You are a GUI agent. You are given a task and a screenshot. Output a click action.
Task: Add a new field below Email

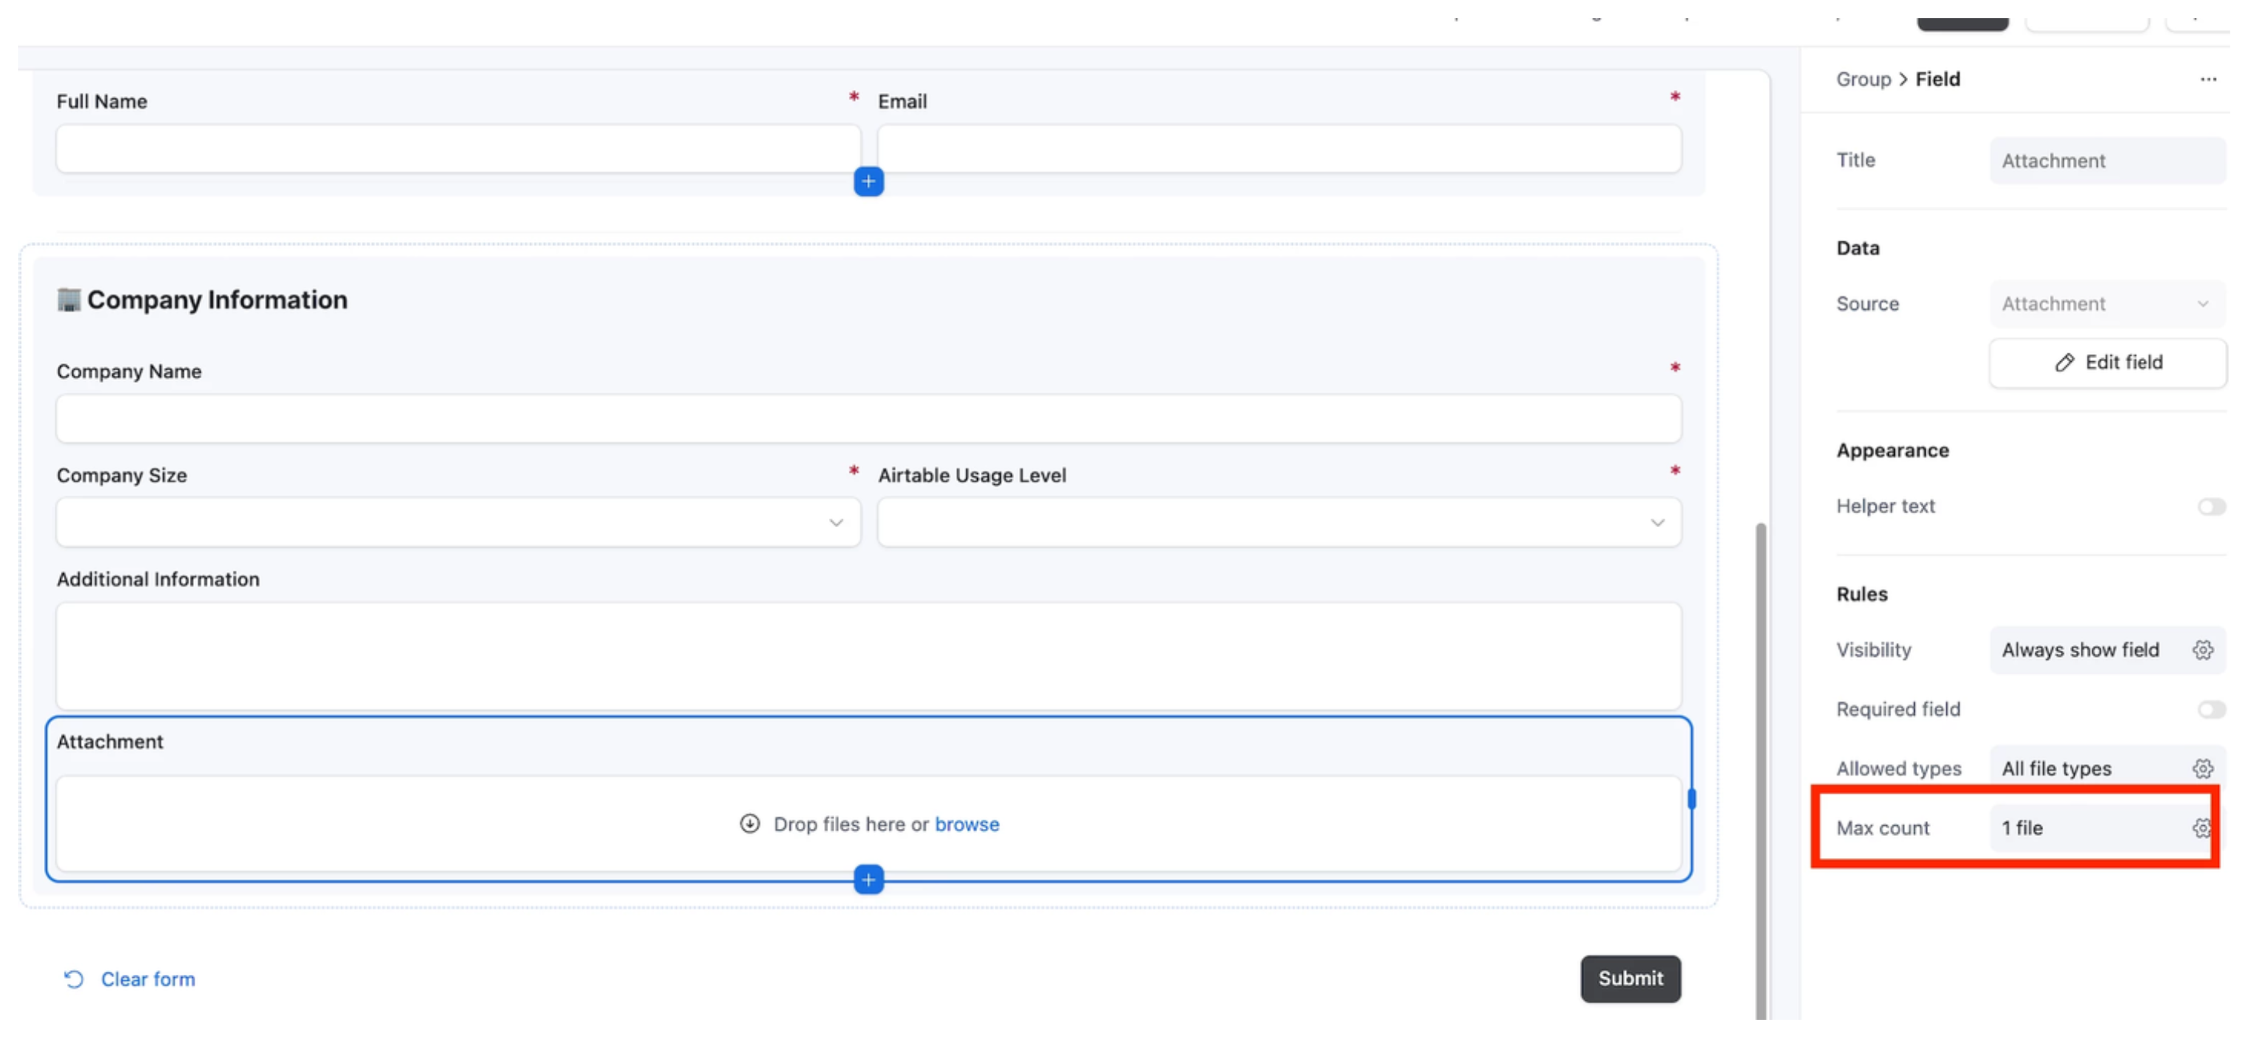coord(868,182)
